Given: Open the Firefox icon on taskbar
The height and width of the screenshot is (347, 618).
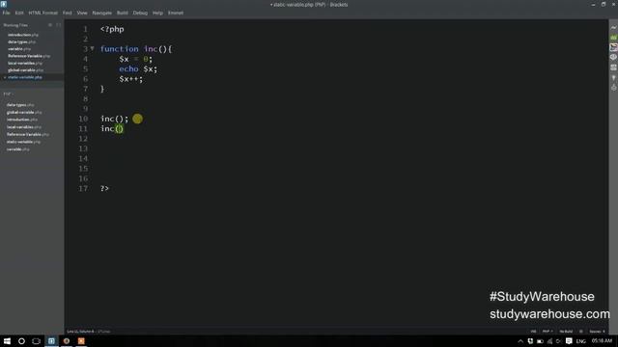Looking at the screenshot, I should tap(67, 341).
